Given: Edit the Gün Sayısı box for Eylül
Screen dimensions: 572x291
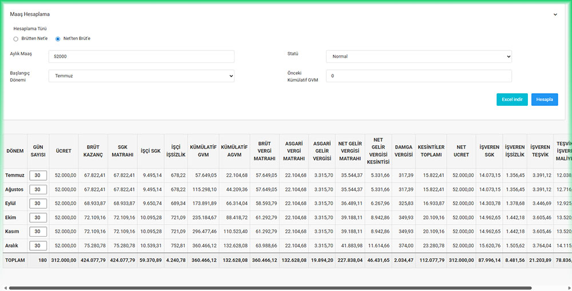Looking at the screenshot, I should tap(38, 203).
